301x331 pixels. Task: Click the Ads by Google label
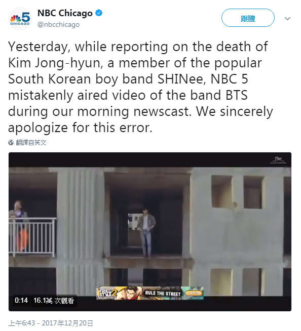pos(198,298)
